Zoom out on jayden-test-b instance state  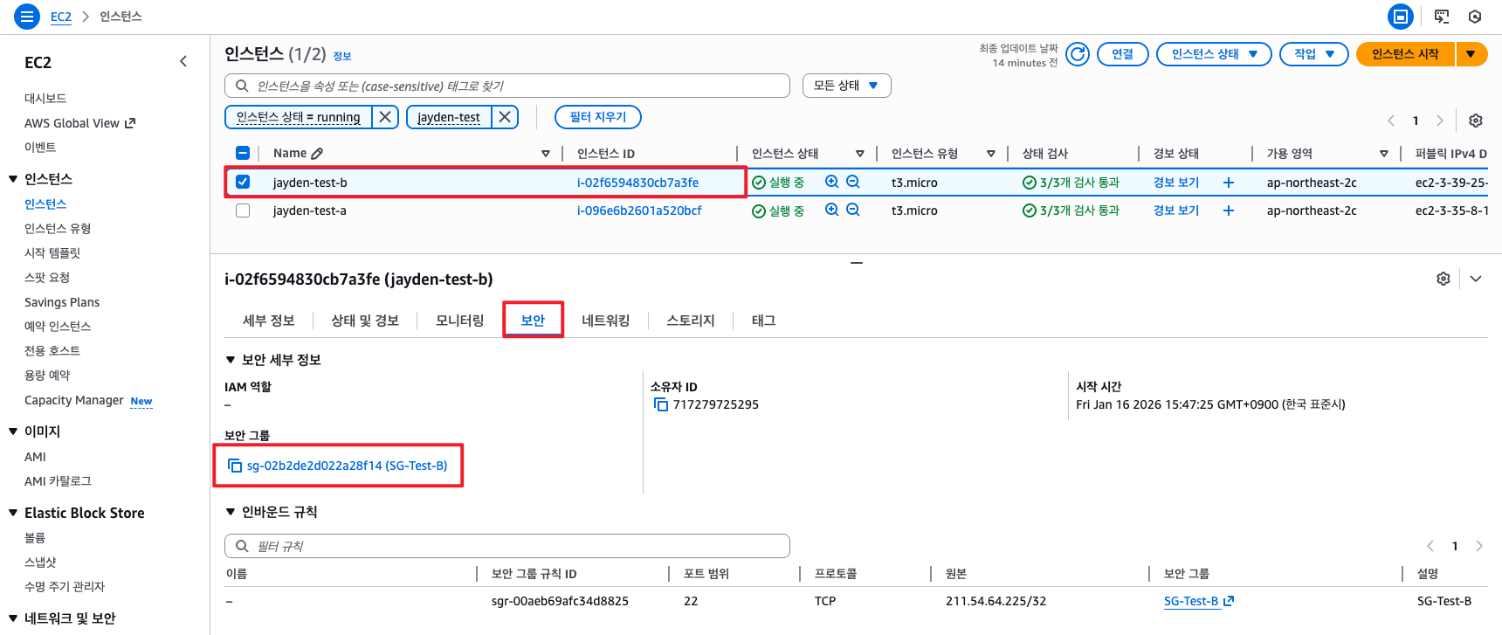(x=853, y=182)
